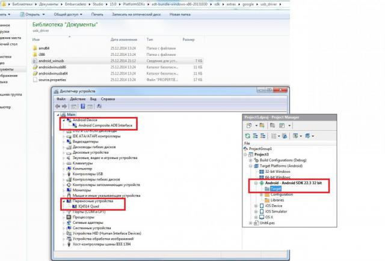Viewport: 385px width, 261px height.
Task: Click the refresh icon in Project Manager
Action: click(248, 136)
